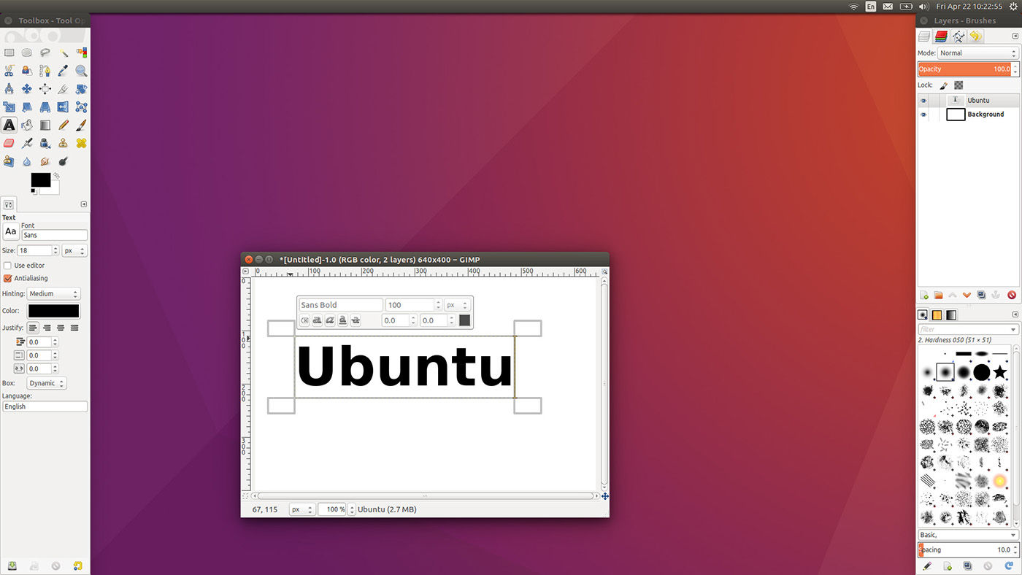This screenshot has height=575, width=1022.
Task: Disable the Antialiasing checkbox
Action: click(8, 278)
